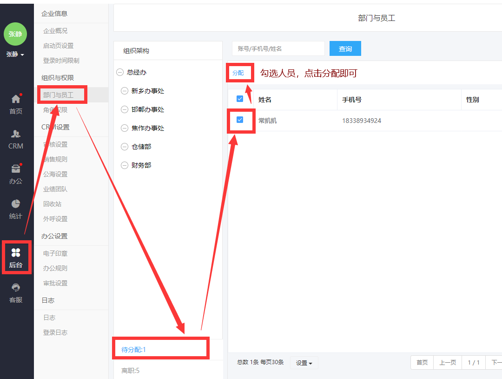Select the 仓储部 department label
This screenshot has width=502, height=379.
[141, 147]
